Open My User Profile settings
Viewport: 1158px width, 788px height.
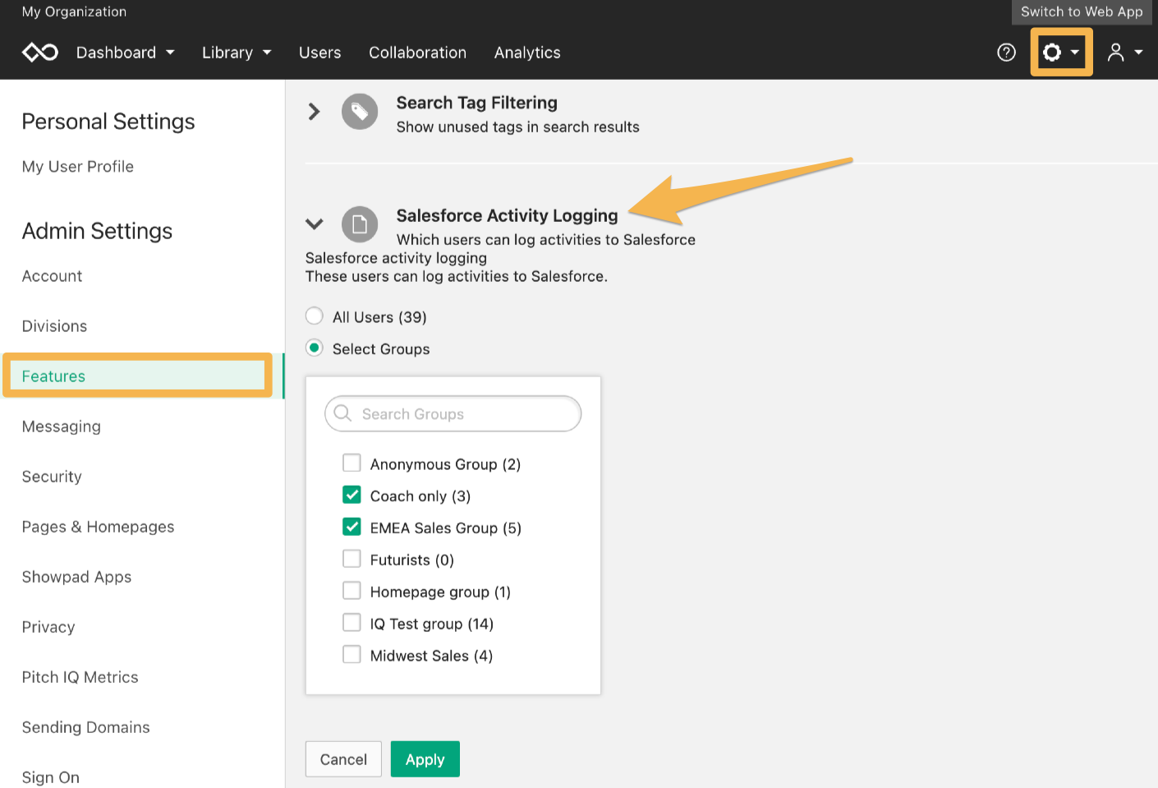pos(78,167)
